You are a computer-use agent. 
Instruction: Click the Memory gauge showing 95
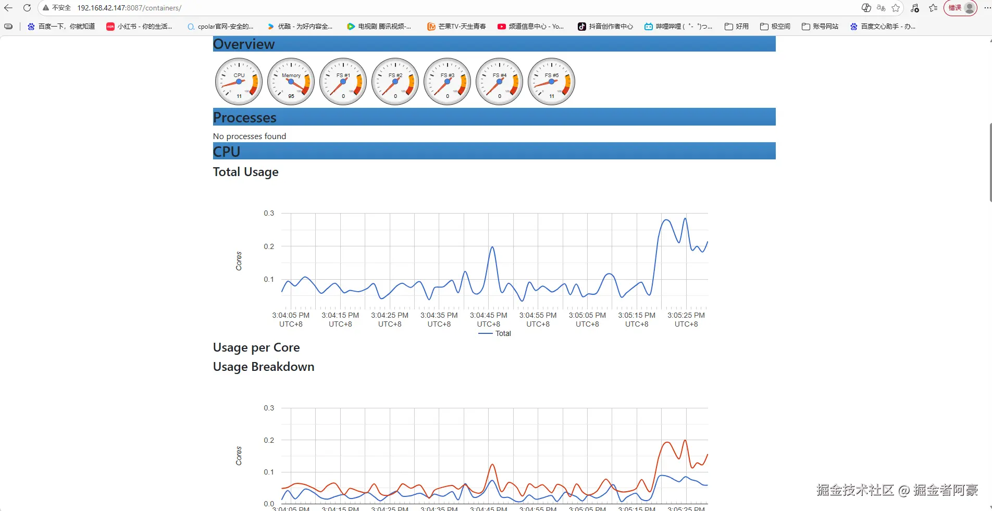point(291,82)
